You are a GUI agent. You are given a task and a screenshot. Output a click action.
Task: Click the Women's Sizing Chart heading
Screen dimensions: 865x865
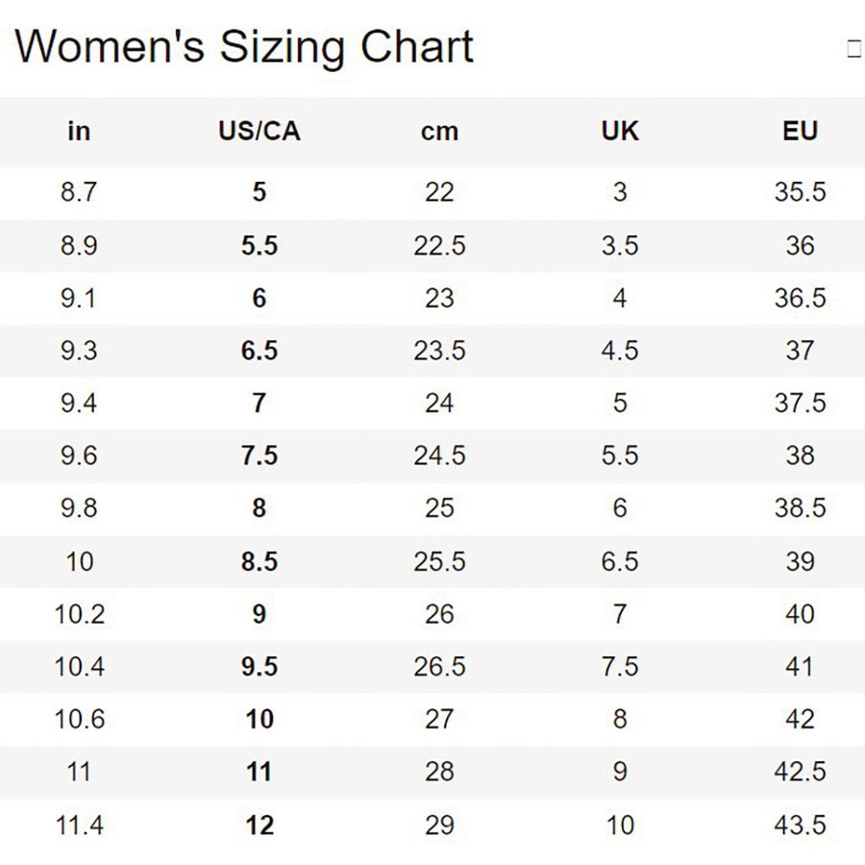[x=244, y=47]
